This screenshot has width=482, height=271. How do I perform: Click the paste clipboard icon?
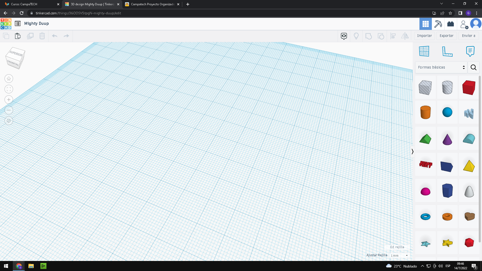(18, 36)
